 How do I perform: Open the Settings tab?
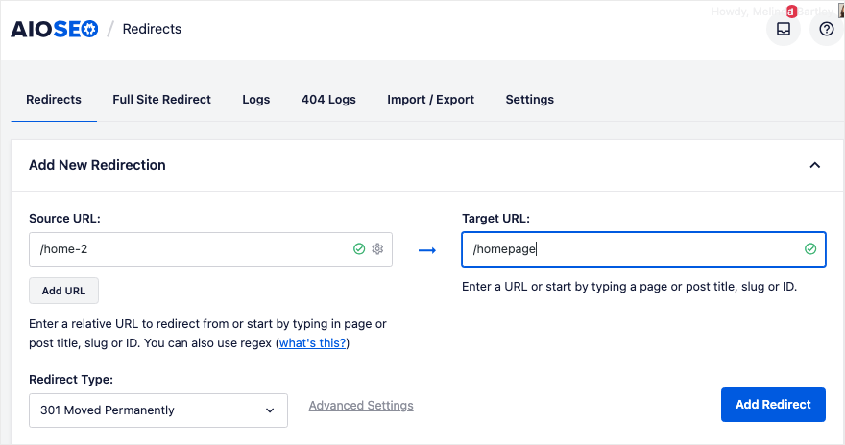tap(529, 100)
